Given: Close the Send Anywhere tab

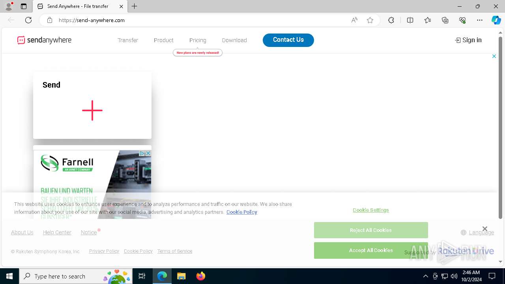Looking at the screenshot, I should [121, 6].
